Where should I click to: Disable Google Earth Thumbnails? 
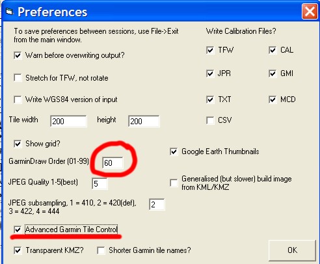pyautogui.click(x=174, y=152)
